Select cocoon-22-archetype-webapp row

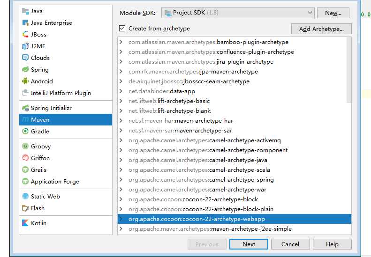click(234, 219)
